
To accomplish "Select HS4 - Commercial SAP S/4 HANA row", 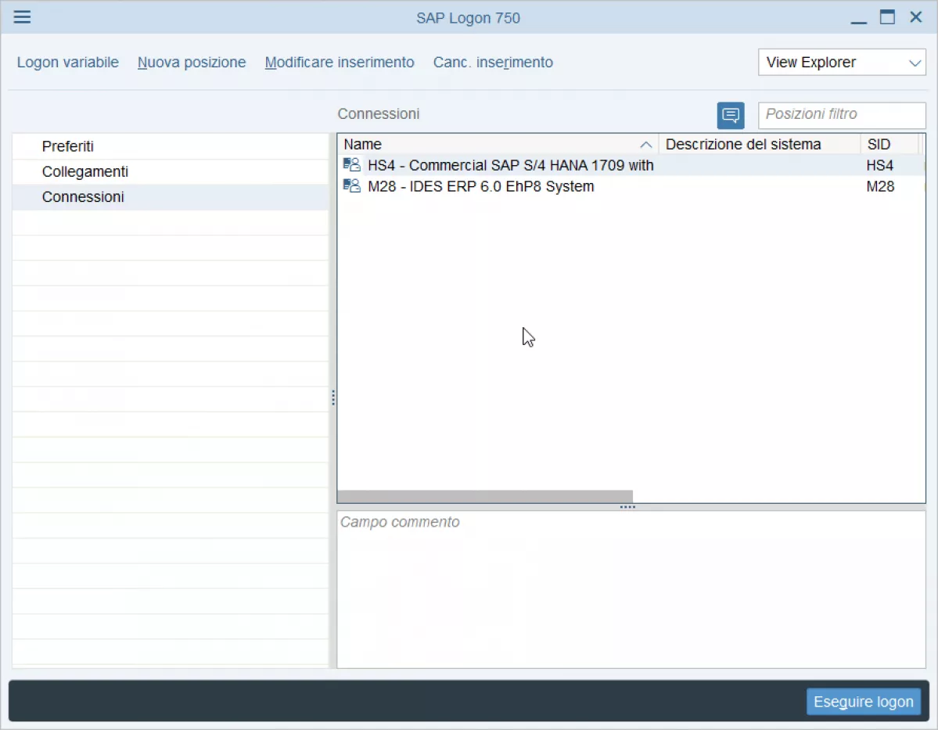I will pos(631,165).
